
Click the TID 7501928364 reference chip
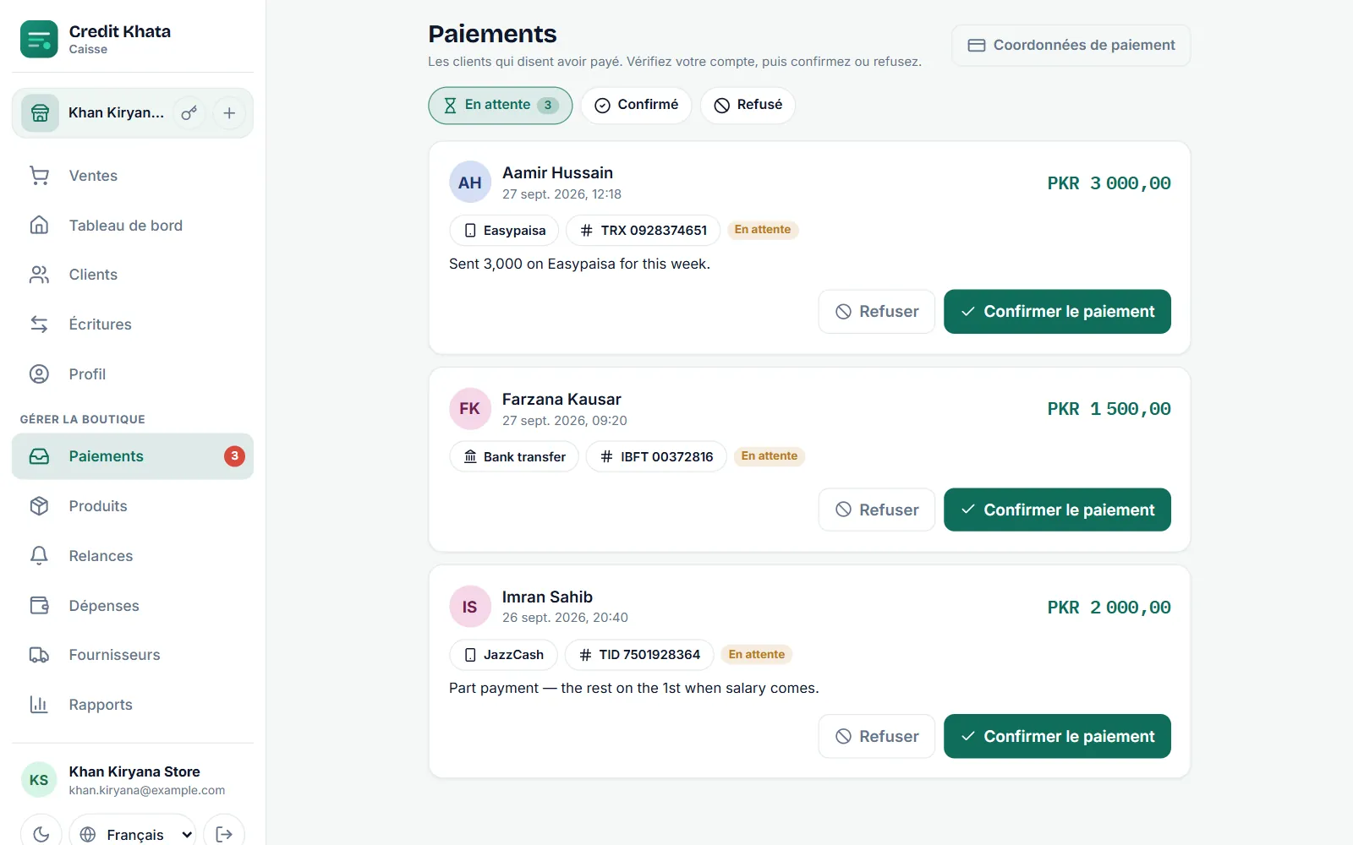tap(639, 655)
